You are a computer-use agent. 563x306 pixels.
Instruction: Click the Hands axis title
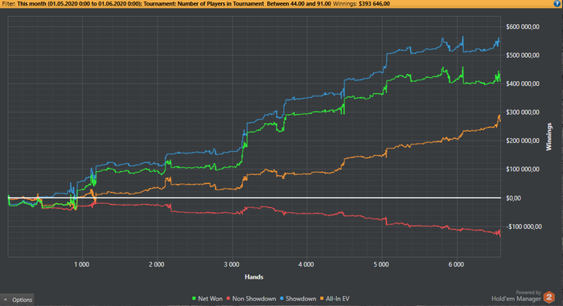pyautogui.click(x=254, y=277)
